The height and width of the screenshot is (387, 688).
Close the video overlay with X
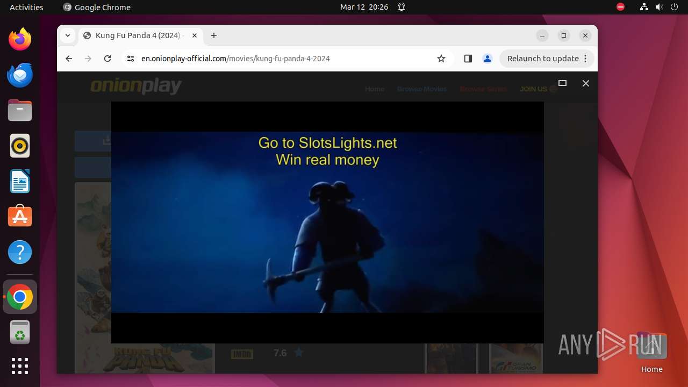[586, 83]
